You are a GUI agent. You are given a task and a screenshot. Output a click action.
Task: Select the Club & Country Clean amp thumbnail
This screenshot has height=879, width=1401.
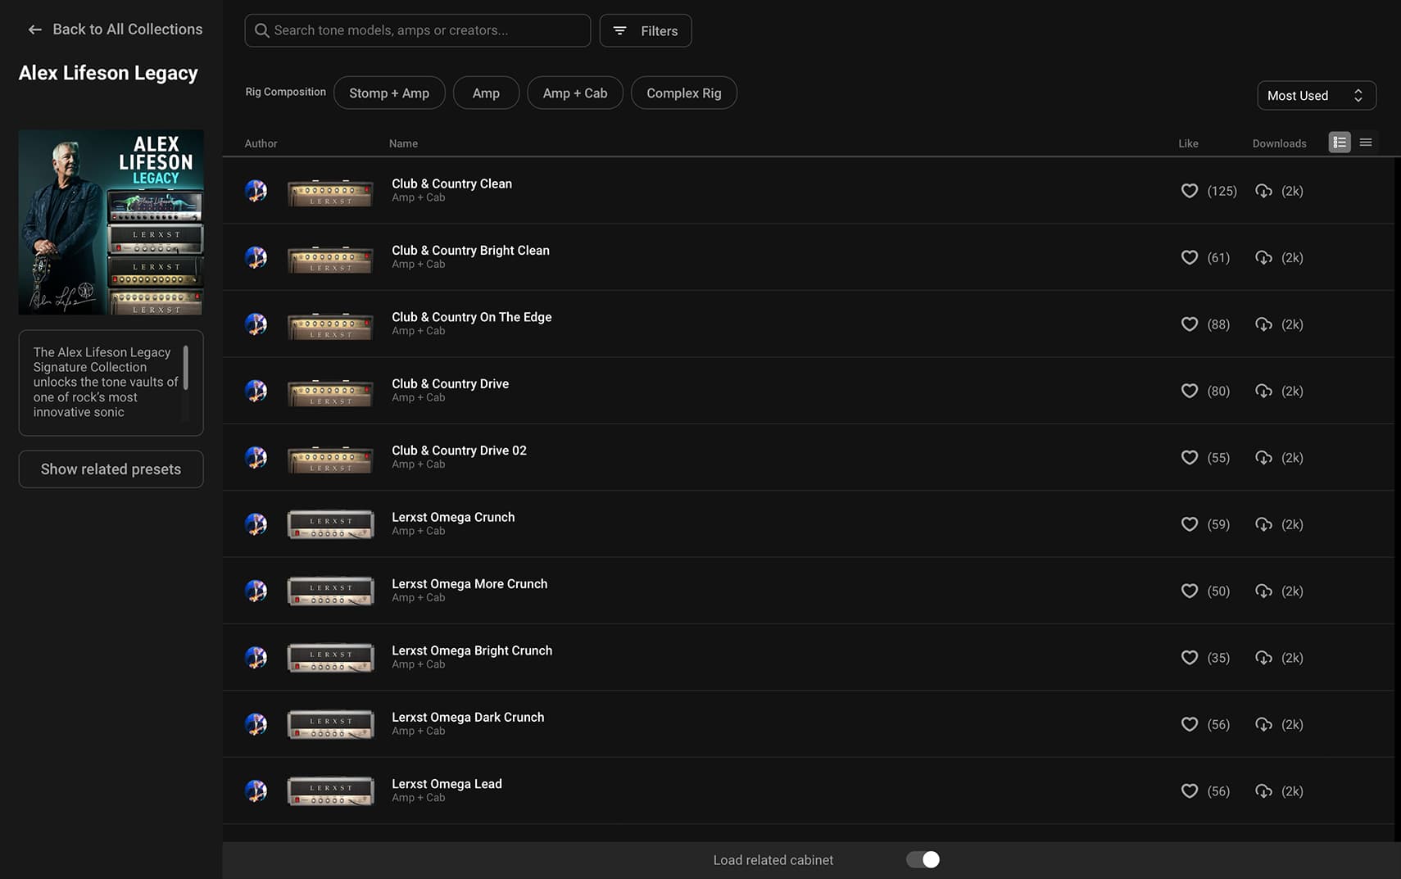(x=331, y=193)
